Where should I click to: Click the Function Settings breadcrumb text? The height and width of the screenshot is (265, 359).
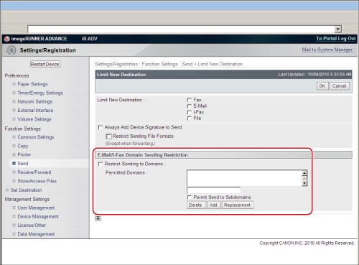pyautogui.click(x=159, y=64)
